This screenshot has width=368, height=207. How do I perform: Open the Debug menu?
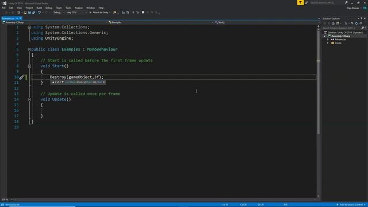(x=49, y=7)
